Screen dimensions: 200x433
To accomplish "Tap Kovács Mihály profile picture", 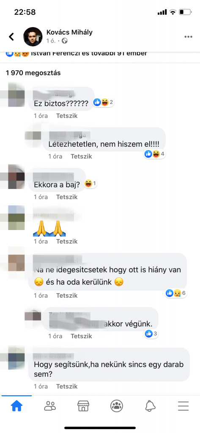I will (x=33, y=37).
